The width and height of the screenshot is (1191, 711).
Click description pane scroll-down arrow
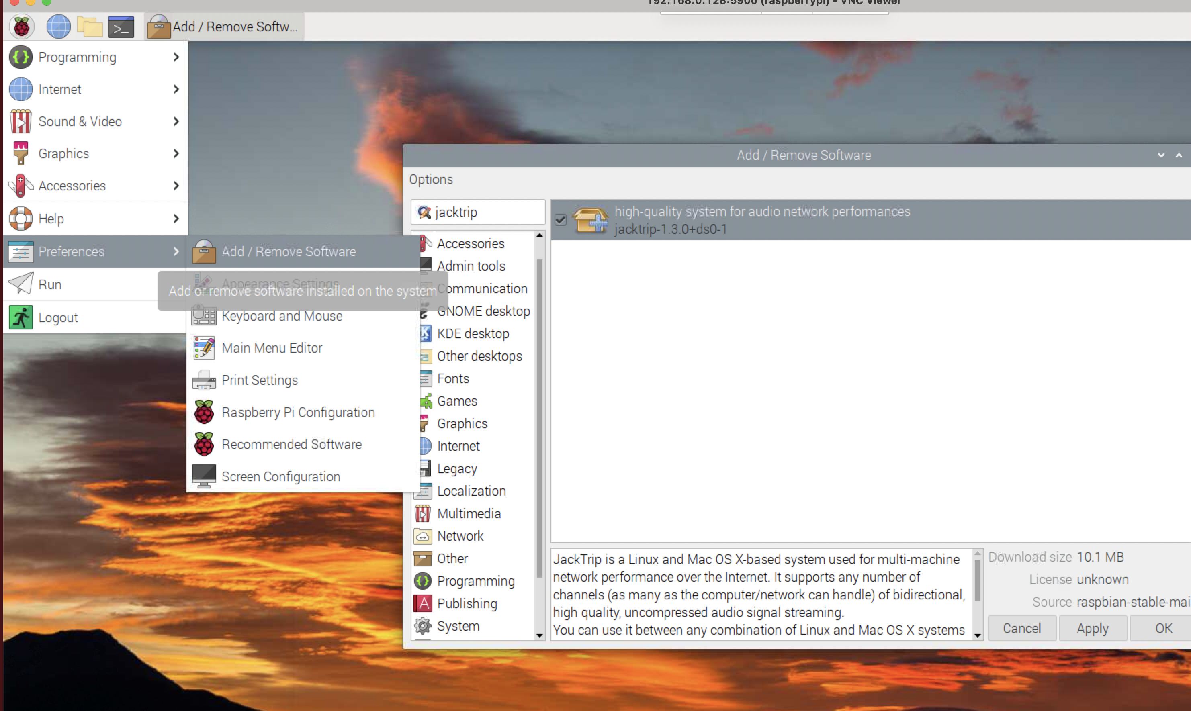pos(977,636)
